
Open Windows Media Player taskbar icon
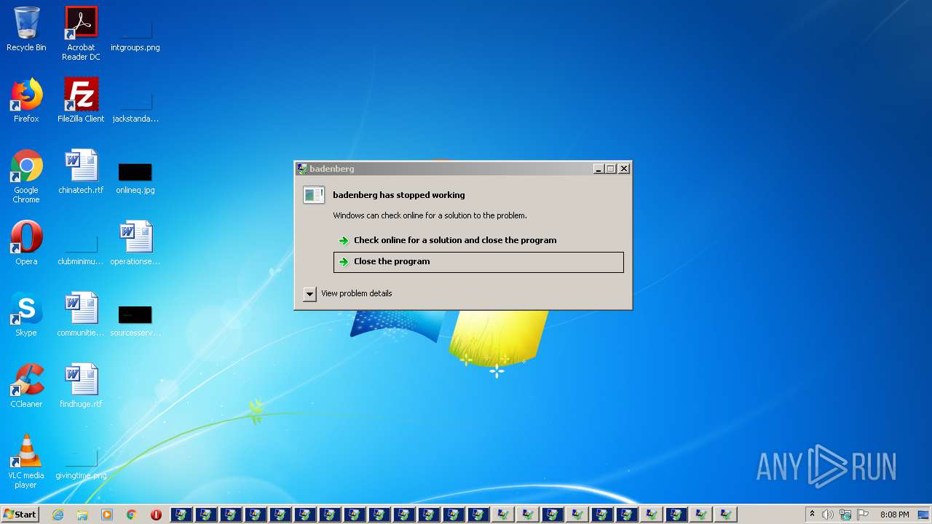107,515
